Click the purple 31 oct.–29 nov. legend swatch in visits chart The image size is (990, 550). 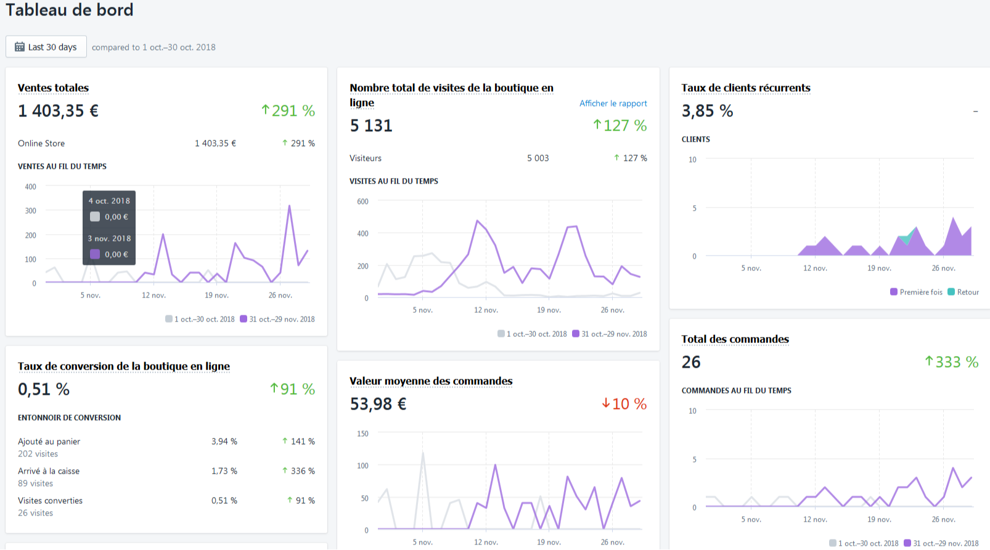click(x=576, y=334)
